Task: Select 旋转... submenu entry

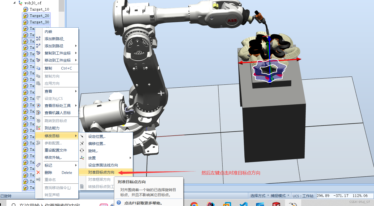Action: (106, 151)
